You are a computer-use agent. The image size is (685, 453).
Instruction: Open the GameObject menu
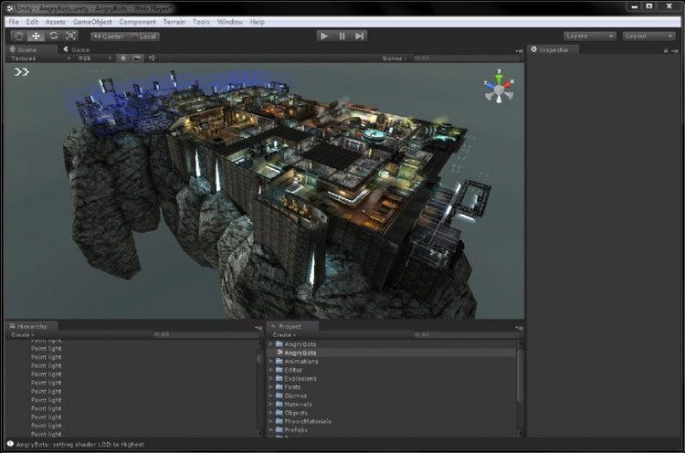tap(92, 22)
